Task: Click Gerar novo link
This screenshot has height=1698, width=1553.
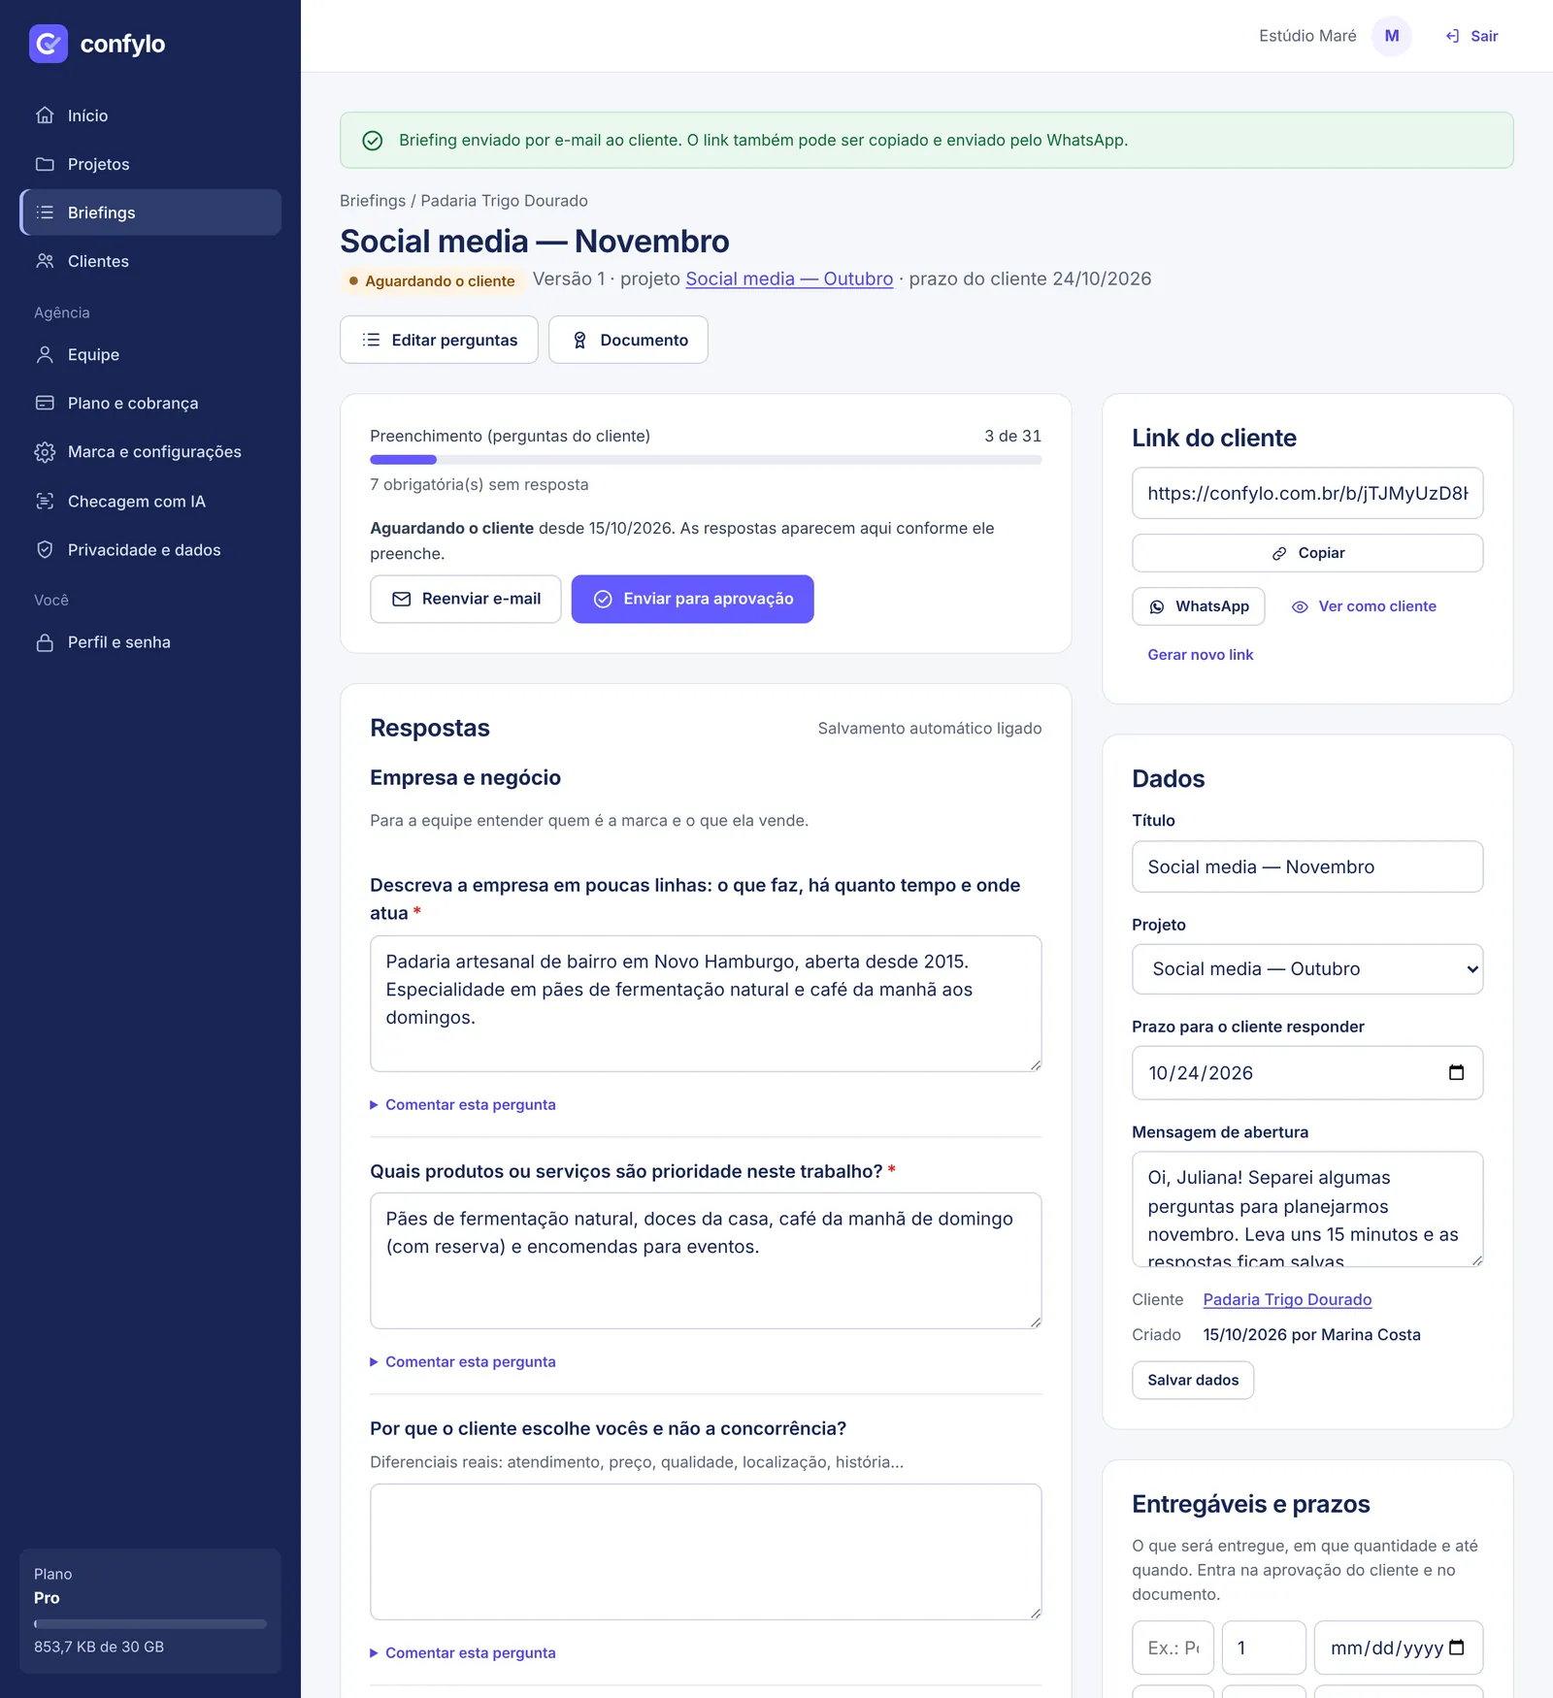Action: pyautogui.click(x=1201, y=655)
